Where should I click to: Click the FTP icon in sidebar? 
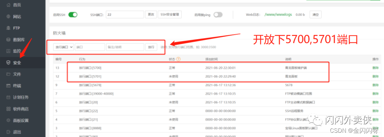pyautogui.click(x=8, y=28)
